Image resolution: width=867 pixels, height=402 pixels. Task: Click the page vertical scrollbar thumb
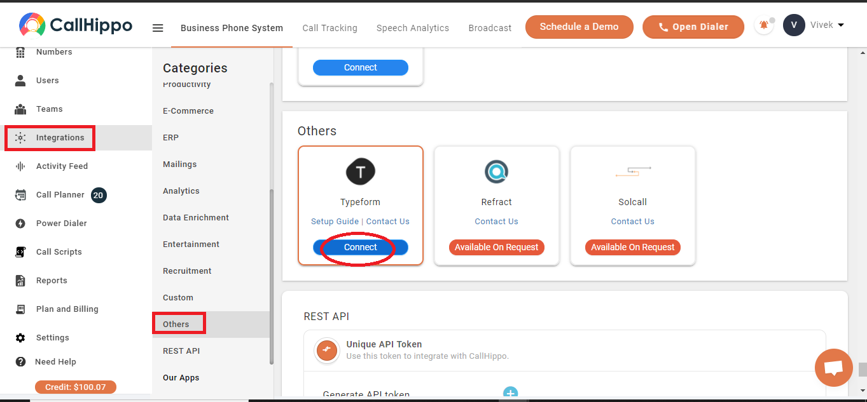pos(862,370)
